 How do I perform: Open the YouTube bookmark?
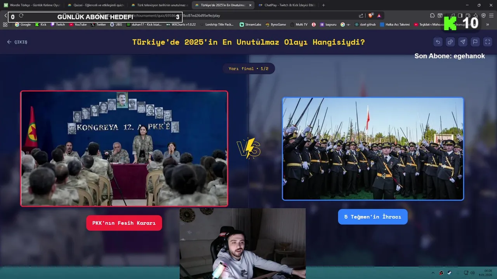[x=78, y=24]
